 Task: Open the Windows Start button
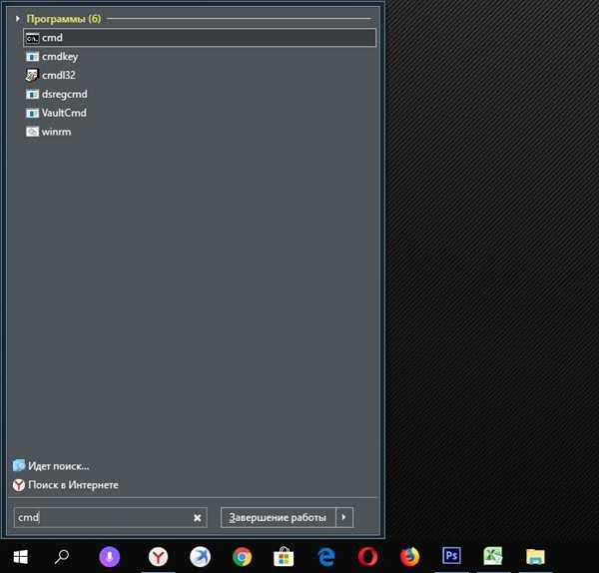pos(21,557)
